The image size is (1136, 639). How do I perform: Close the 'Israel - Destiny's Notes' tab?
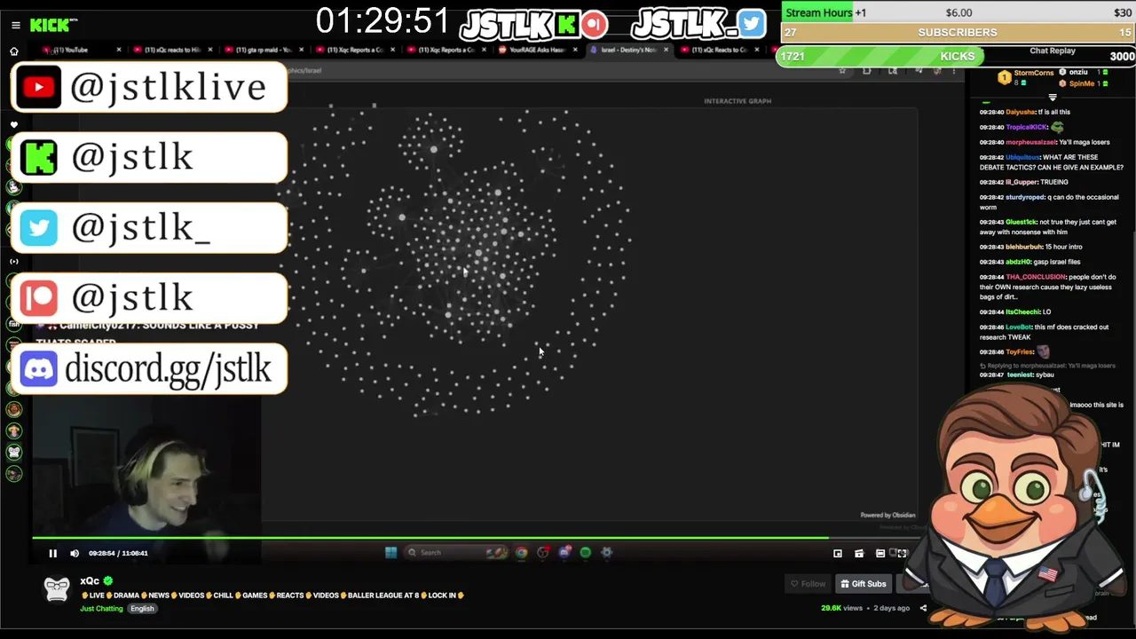pyautogui.click(x=666, y=50)
